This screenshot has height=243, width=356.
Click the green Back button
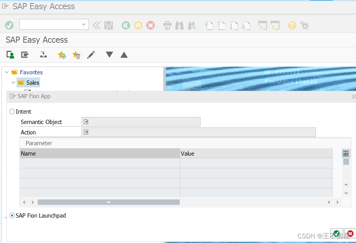(x=126, y=25)
